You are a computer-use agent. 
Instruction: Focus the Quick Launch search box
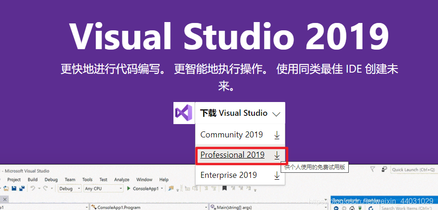(x=414, y=170)
